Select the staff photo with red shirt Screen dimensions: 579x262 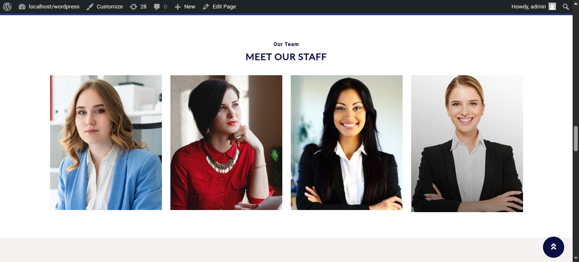(x=226, y=143)
